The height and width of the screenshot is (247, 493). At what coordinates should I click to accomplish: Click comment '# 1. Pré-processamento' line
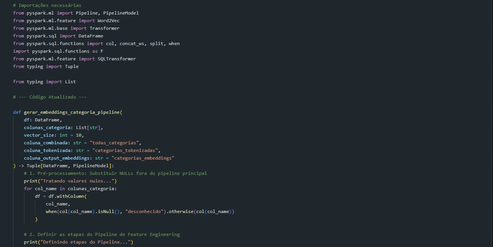tap(115, 174)
